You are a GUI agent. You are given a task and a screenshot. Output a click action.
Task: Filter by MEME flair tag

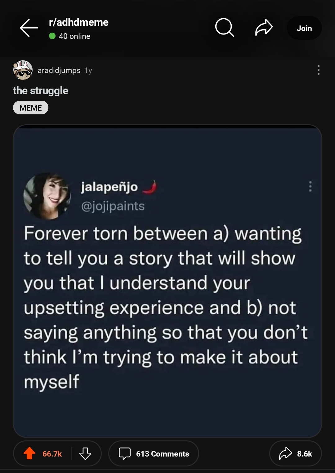(x=31, y=108)
